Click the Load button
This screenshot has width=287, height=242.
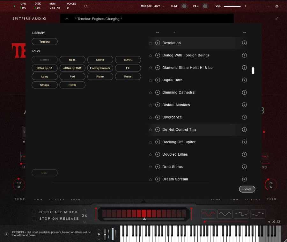point(247,189)
